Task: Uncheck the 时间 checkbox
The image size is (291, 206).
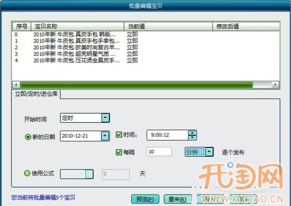Action: 119,135
